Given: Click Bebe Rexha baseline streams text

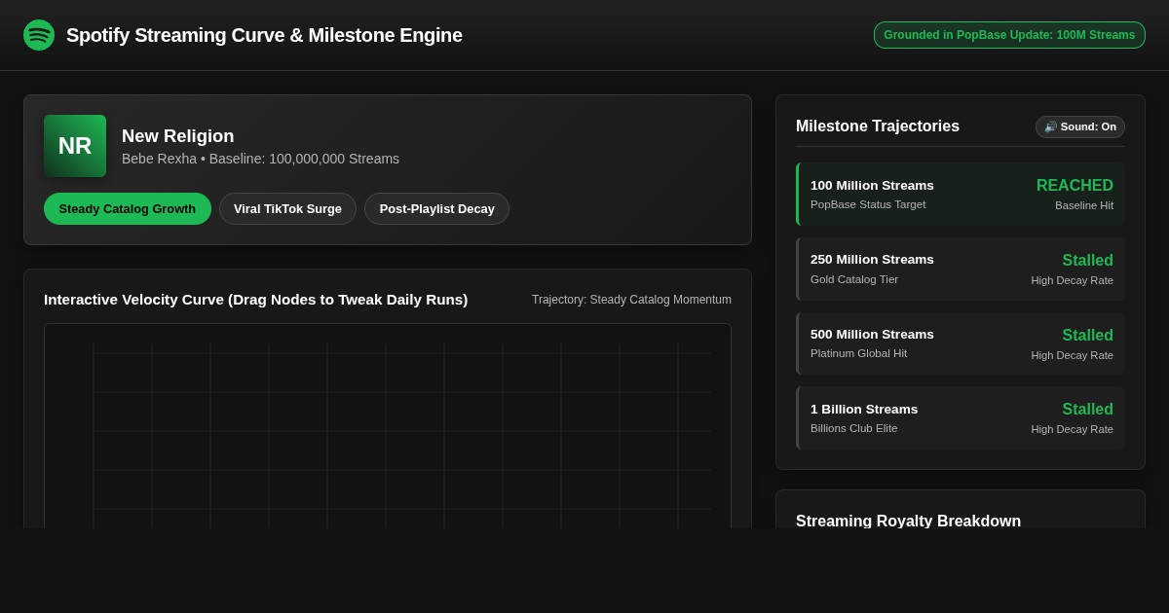Looking at the screenshot, I should click(260, 159).
